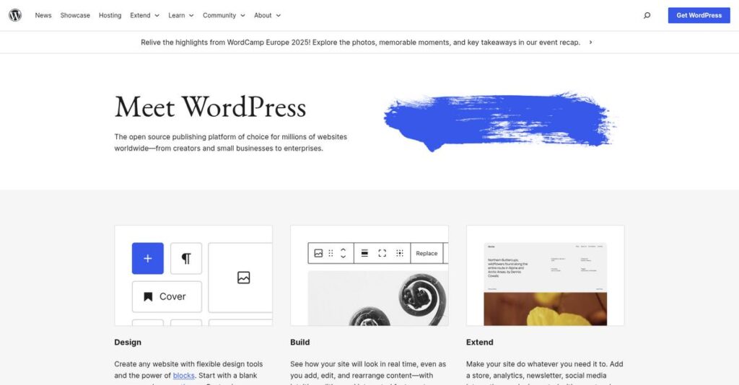Image resolution: width=739 pixels, height=385 pixels.
Task: Click the blue plus block inserter icon
Action: click(x=147, y=258)
